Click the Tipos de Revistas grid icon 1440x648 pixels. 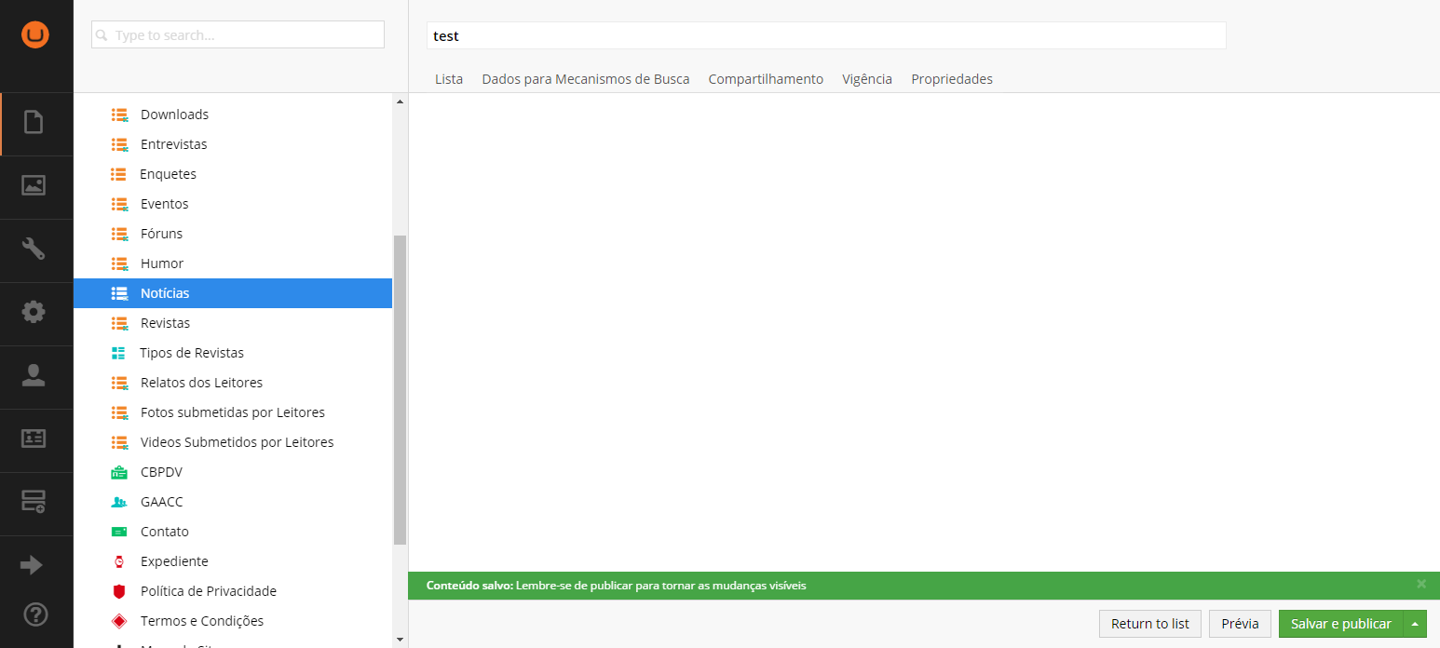pyautogui.click(x=118, y=353)
